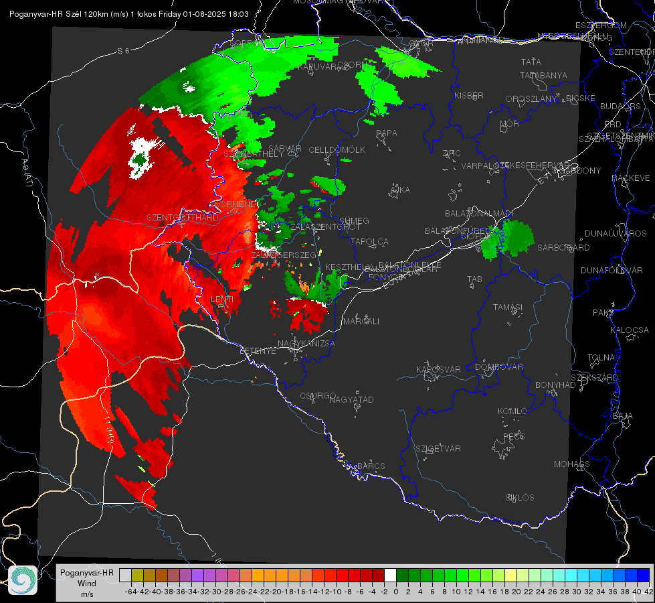Click the KOMLO city label
The image size is (655, 603).
coord(512,411)
